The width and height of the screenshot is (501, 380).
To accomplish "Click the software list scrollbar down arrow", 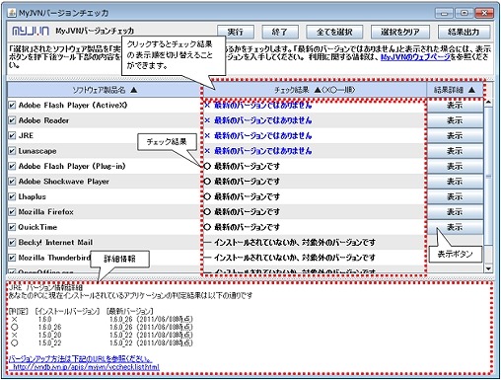I will click(488, 268).
